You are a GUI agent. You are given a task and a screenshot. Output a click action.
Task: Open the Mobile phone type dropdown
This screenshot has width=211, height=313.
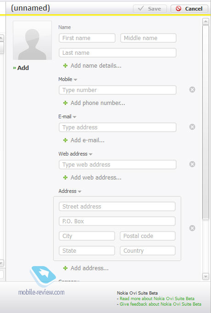pos(75,80)
